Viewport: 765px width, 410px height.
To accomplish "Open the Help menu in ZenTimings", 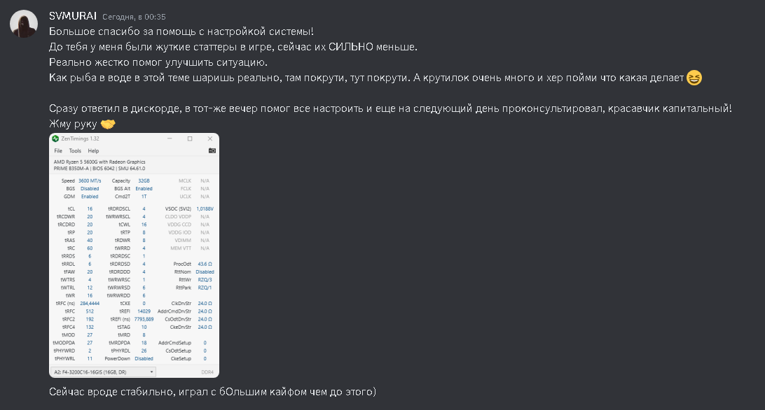I will coord(93,150).
